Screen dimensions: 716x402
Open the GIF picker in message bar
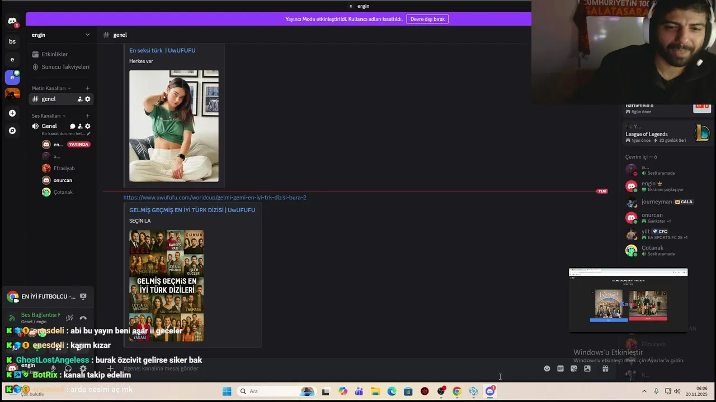click(560, 368)
